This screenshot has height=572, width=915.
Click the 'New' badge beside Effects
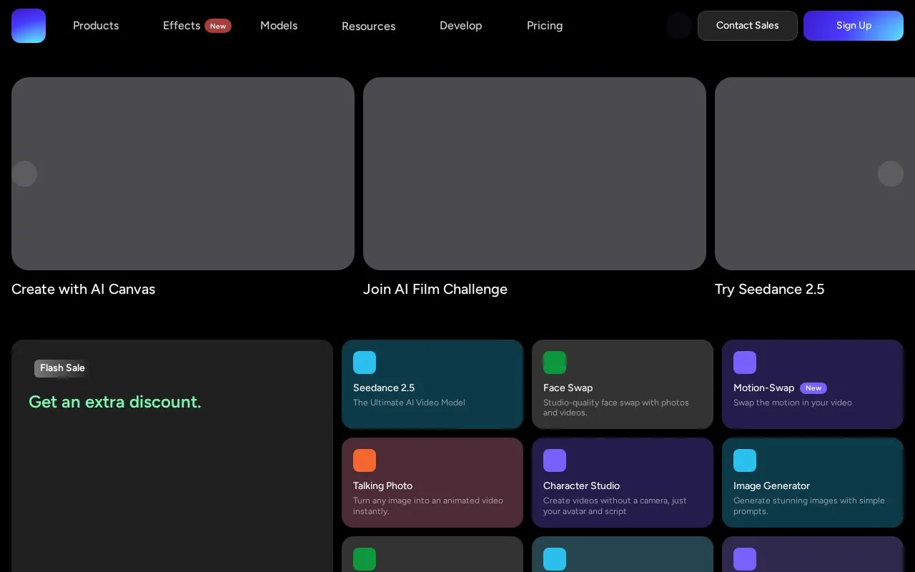tap(218, 26)
